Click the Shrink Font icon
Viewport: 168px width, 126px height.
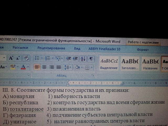(x=18, y=58)
